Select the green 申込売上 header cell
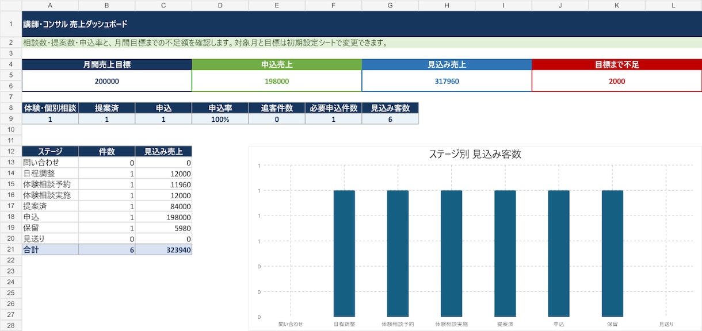The width and height of the screenshot is (702, 331). [277, 65]
